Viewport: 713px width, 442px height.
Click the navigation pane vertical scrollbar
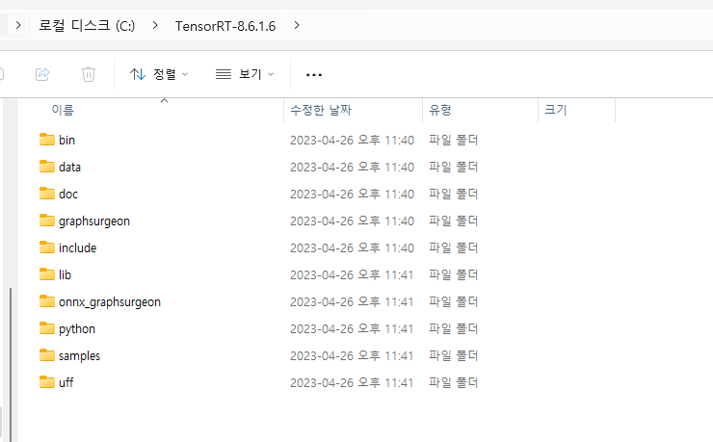tap(11, 363)
